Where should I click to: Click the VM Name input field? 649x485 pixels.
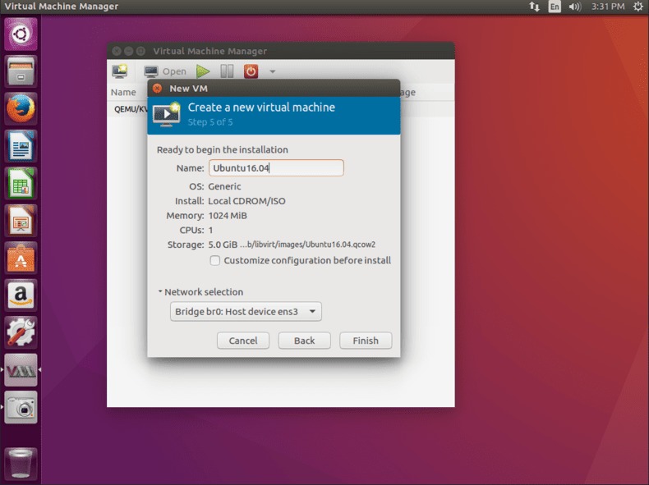pos(276,168)
